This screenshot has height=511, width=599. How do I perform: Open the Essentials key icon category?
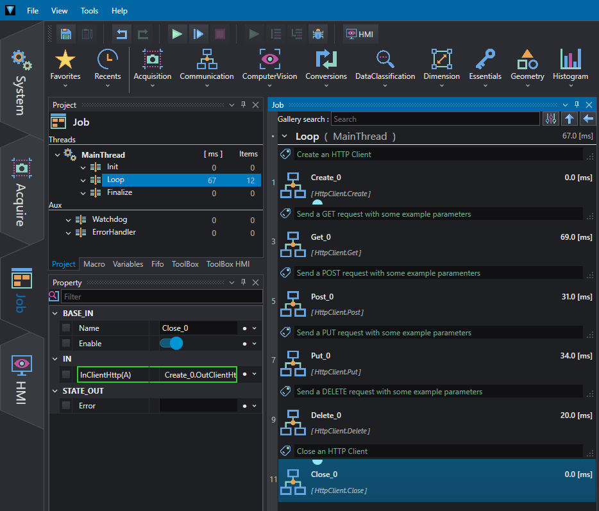[485, 67]
